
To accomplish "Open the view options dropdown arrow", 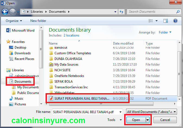I will [x=156, y=21].
